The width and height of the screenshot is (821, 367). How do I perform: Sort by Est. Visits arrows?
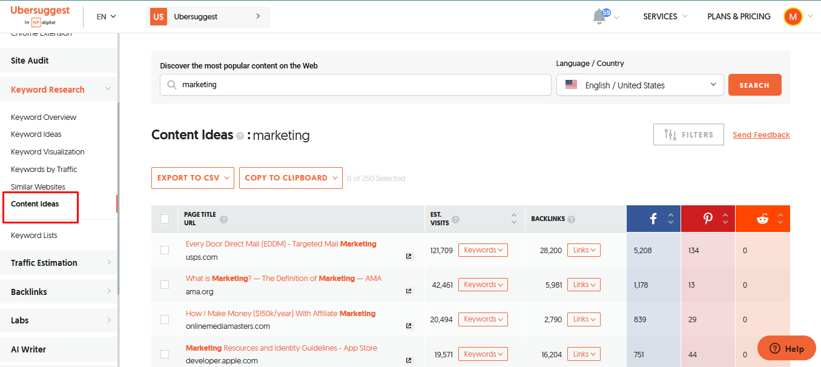(x=514, y=219)
